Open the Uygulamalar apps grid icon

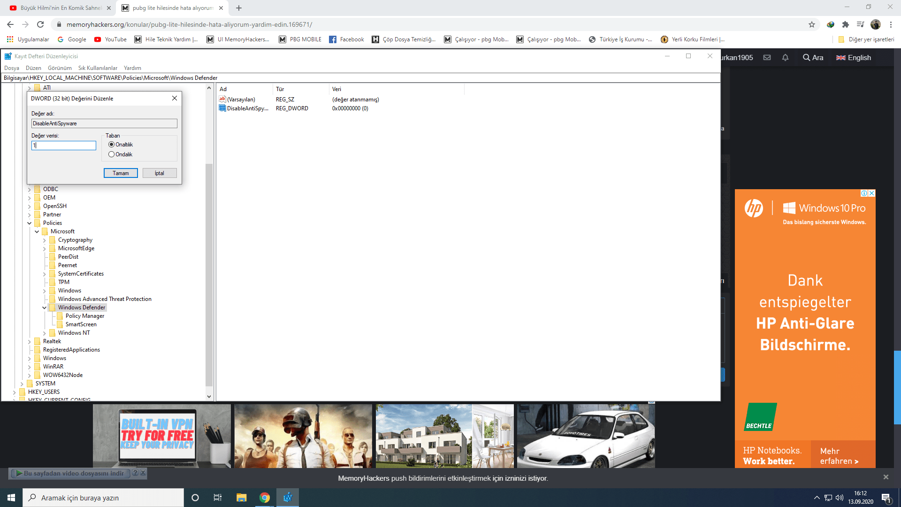(x=10, y=39)
